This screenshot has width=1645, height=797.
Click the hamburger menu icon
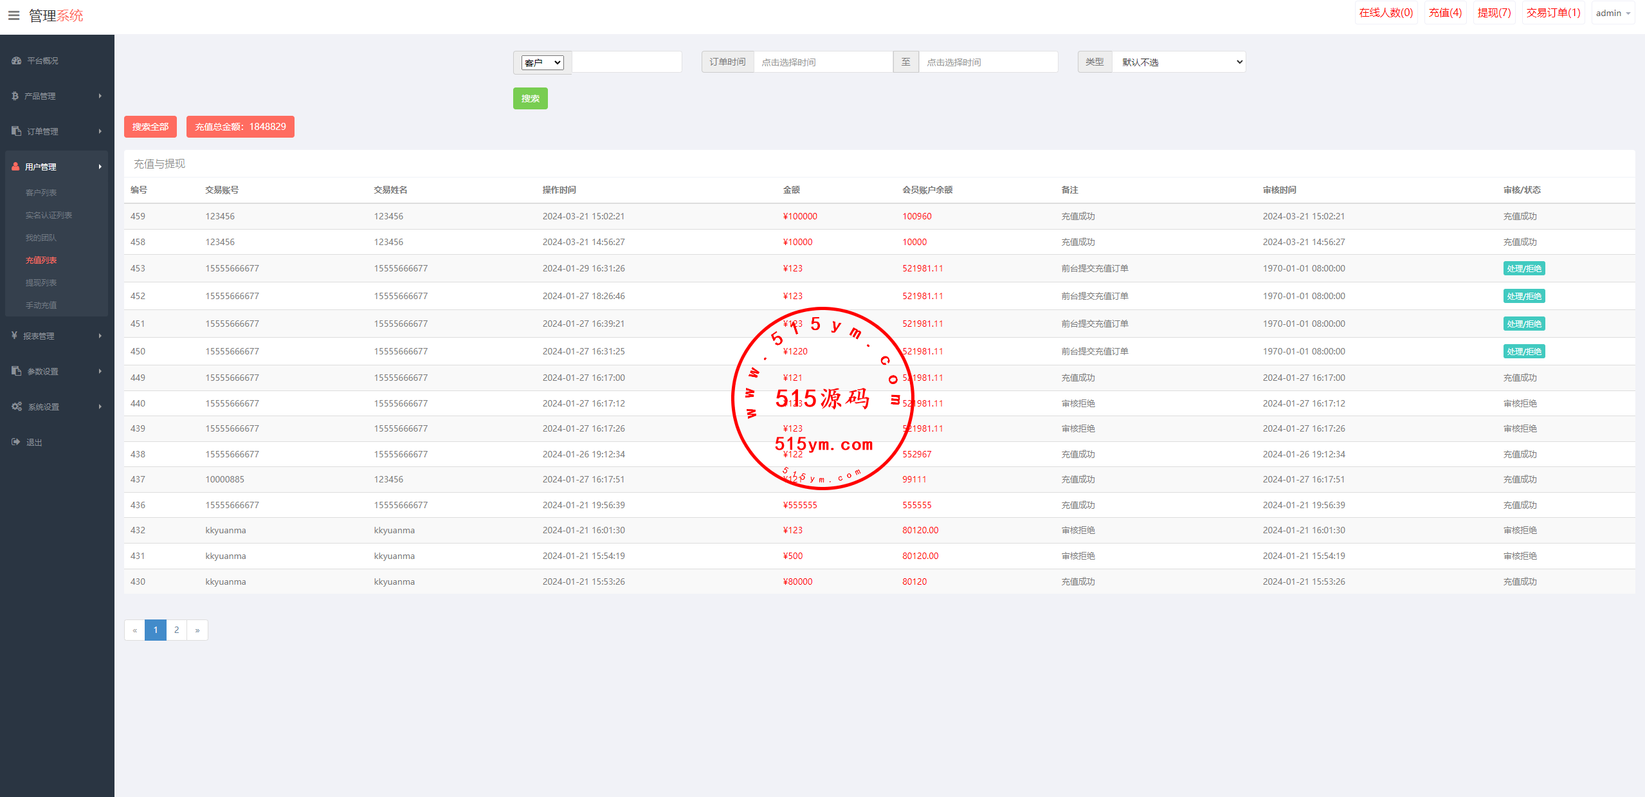[x=14, y=15]
